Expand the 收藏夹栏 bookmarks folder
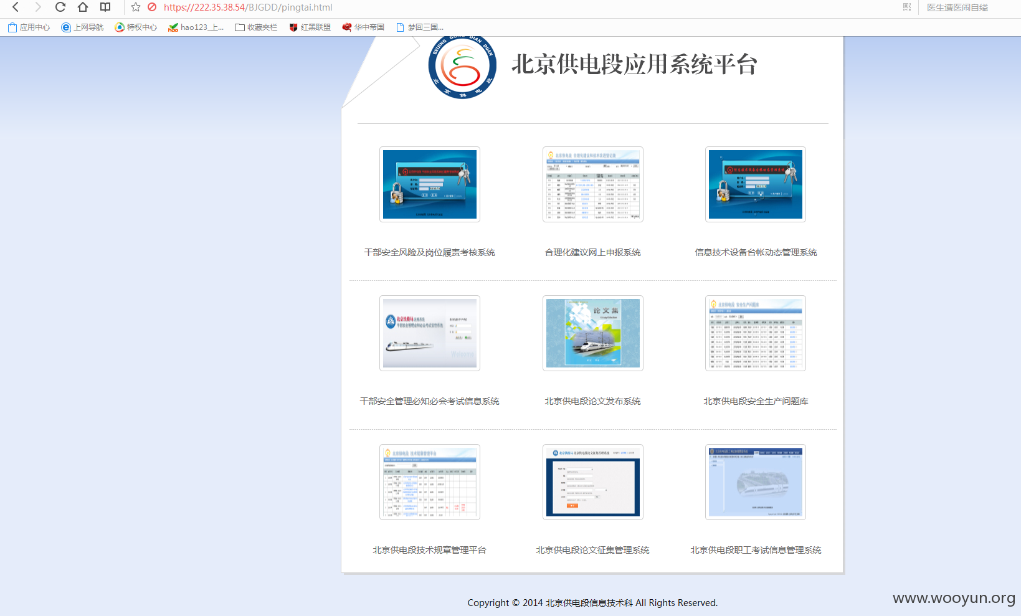The height and width of the screenshot is (616, 1021). click(256, 27)
